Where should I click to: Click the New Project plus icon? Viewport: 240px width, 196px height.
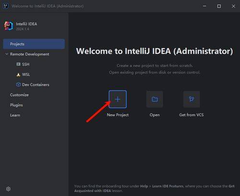point(118,99)
